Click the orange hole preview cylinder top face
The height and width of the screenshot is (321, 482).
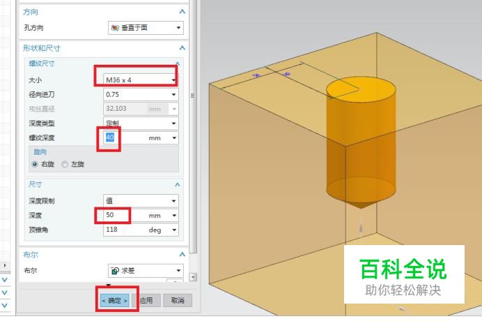(x=361, y=90)
